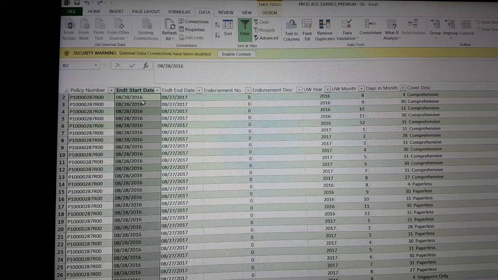
Task: Switch to the FORMULAS tab
Action: (179, 12)
